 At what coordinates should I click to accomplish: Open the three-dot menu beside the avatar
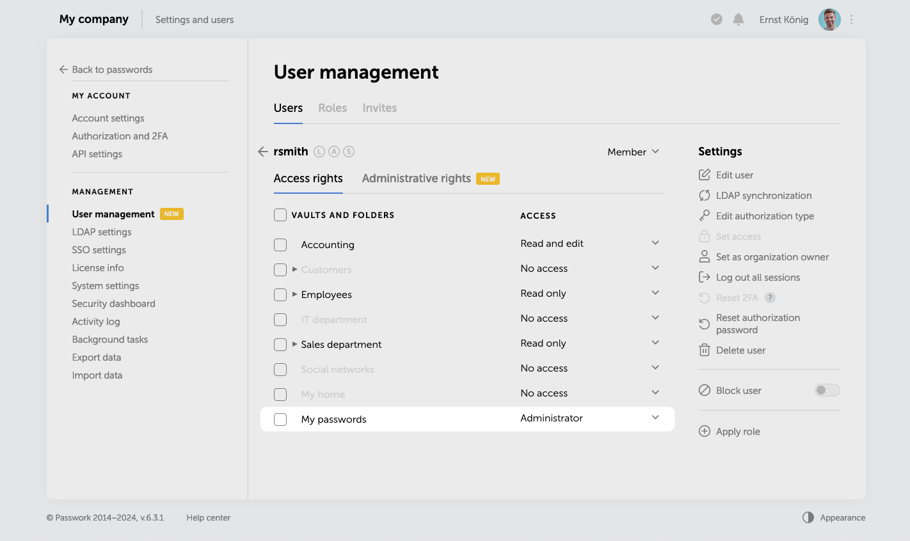[851, 20]
